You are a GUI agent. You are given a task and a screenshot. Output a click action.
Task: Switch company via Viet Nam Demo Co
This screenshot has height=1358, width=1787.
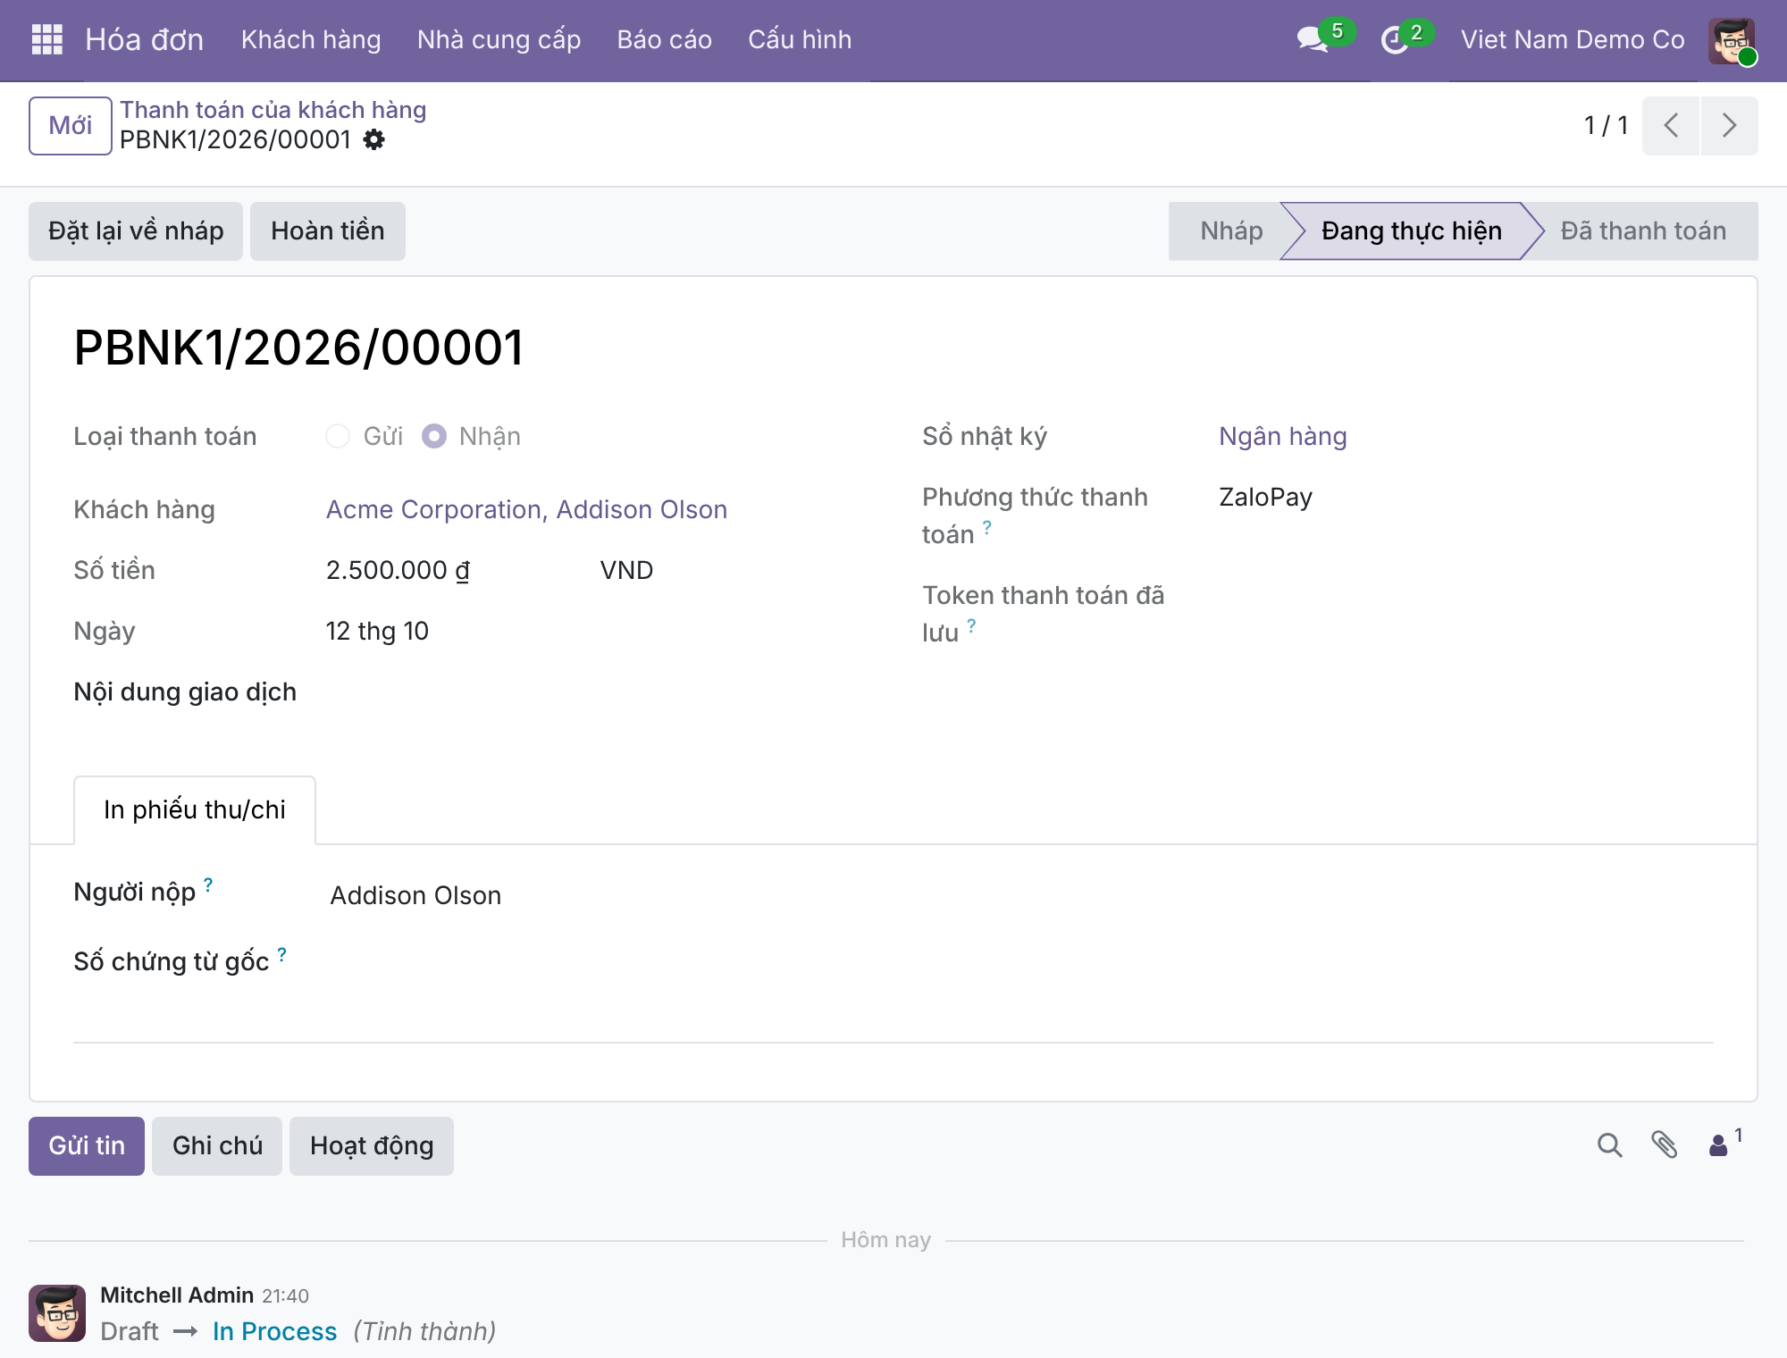(1573, 40)
